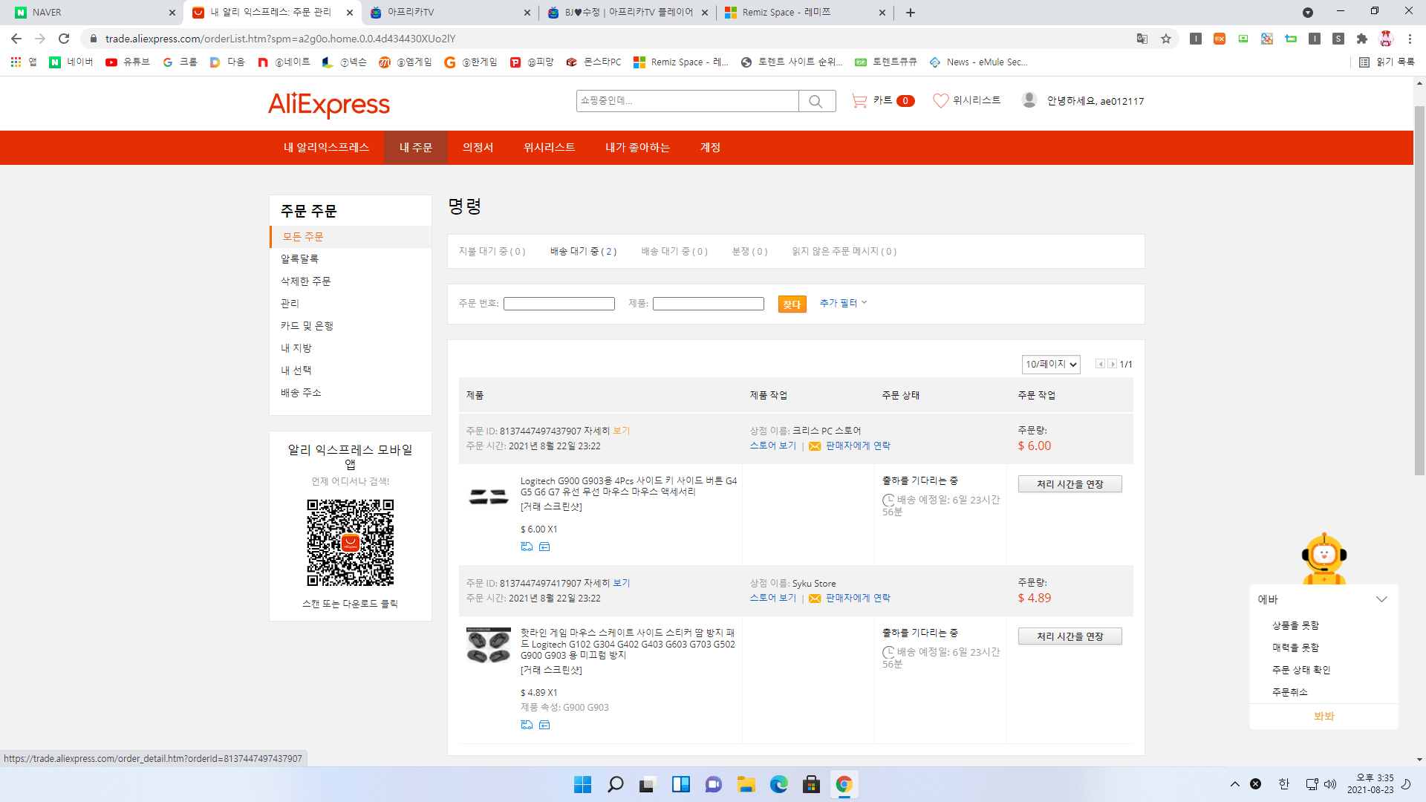Open the Chrome extensions puzzle icon
The image size is (1426, 802).
1362,39
